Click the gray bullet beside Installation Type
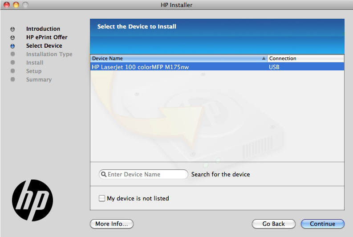Image resolution: width=353 pixels, height=237 pixels. click(x=12, y=54)
